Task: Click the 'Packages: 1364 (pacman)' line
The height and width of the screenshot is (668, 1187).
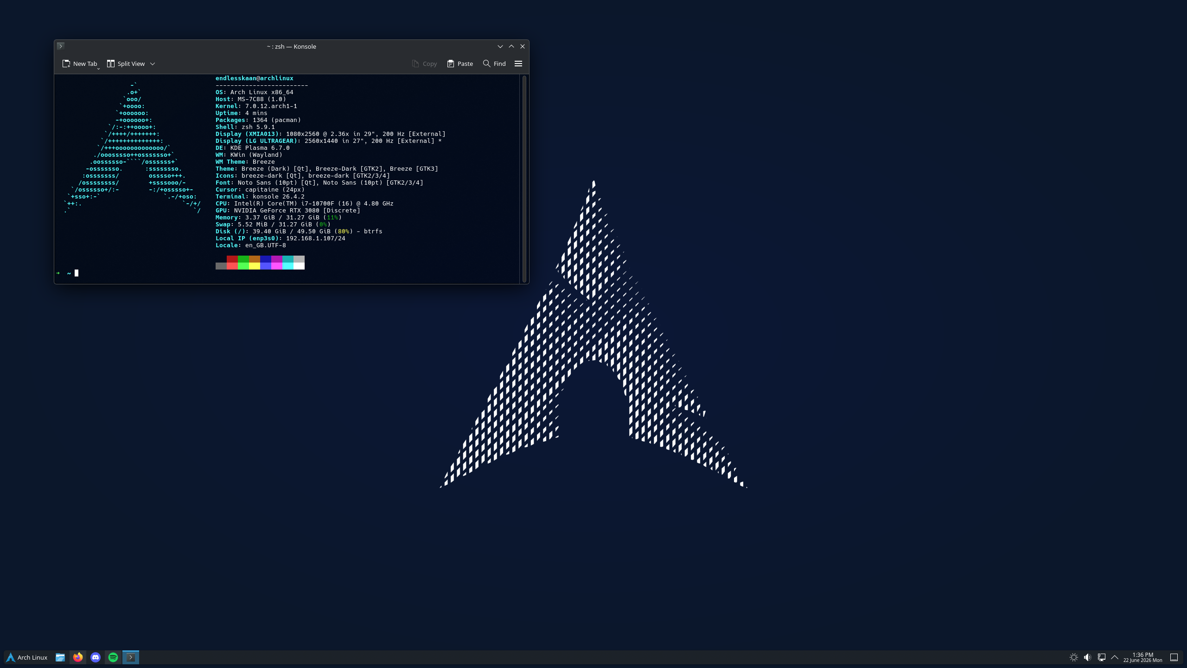Action: 258,120
